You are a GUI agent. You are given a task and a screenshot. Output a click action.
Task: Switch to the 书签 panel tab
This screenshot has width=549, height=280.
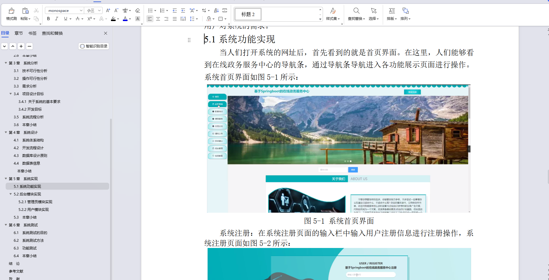32,33
